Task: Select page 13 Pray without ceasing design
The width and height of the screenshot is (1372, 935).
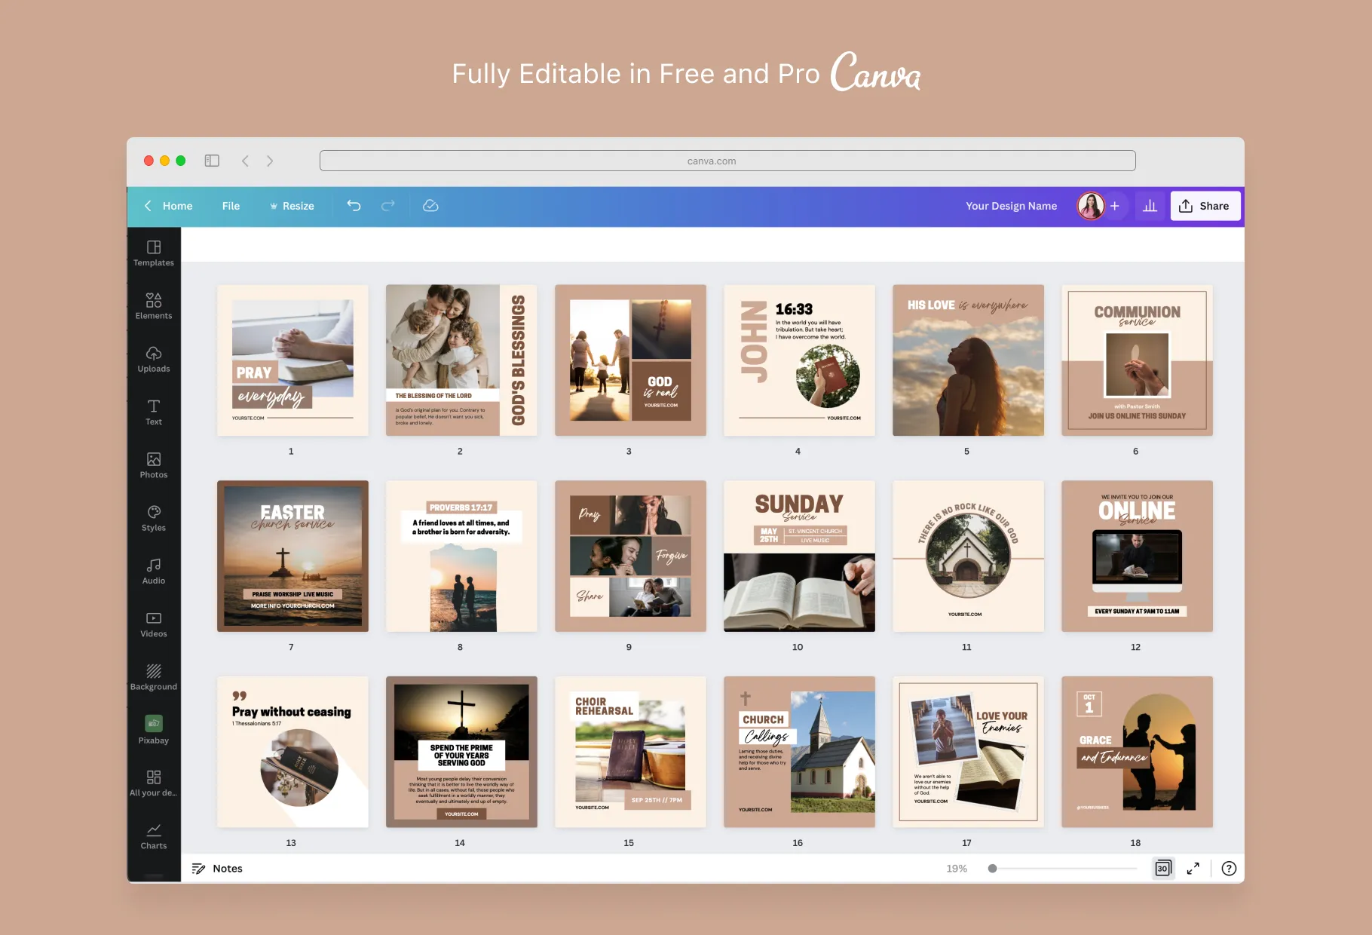Action: click(292, 752)
